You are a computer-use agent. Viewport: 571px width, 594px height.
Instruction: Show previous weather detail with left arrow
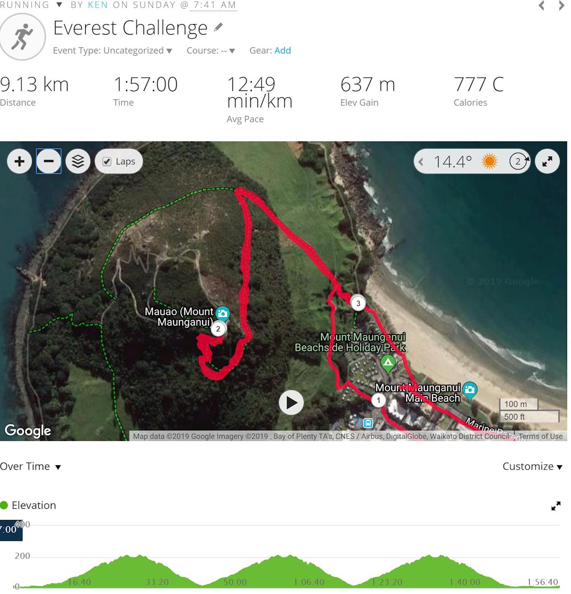click(x=421, y=161)
